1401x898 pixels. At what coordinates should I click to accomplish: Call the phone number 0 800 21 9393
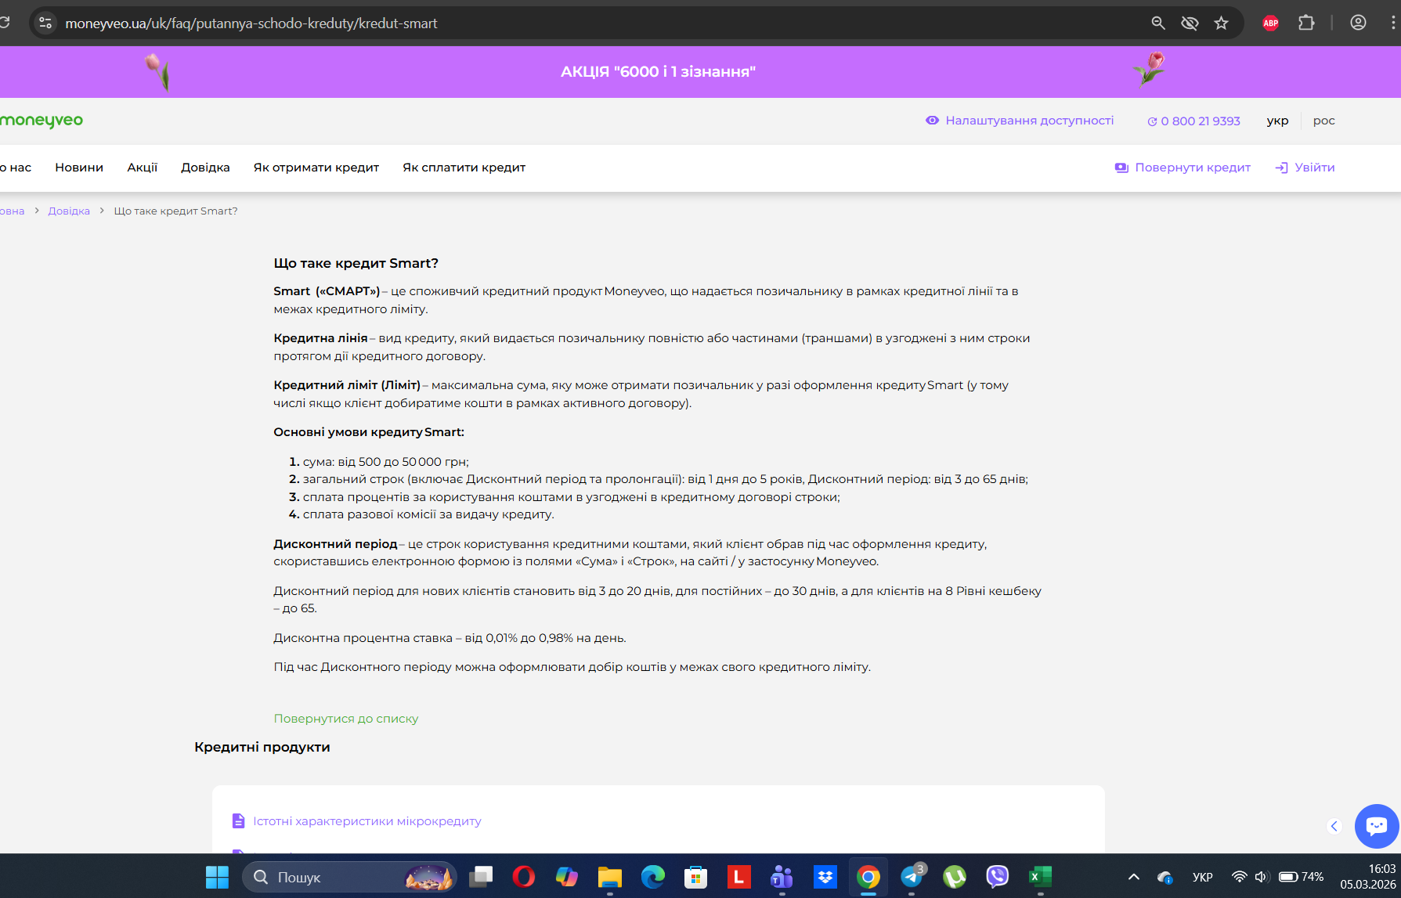pyautogui.click(x=1194, y=121)
